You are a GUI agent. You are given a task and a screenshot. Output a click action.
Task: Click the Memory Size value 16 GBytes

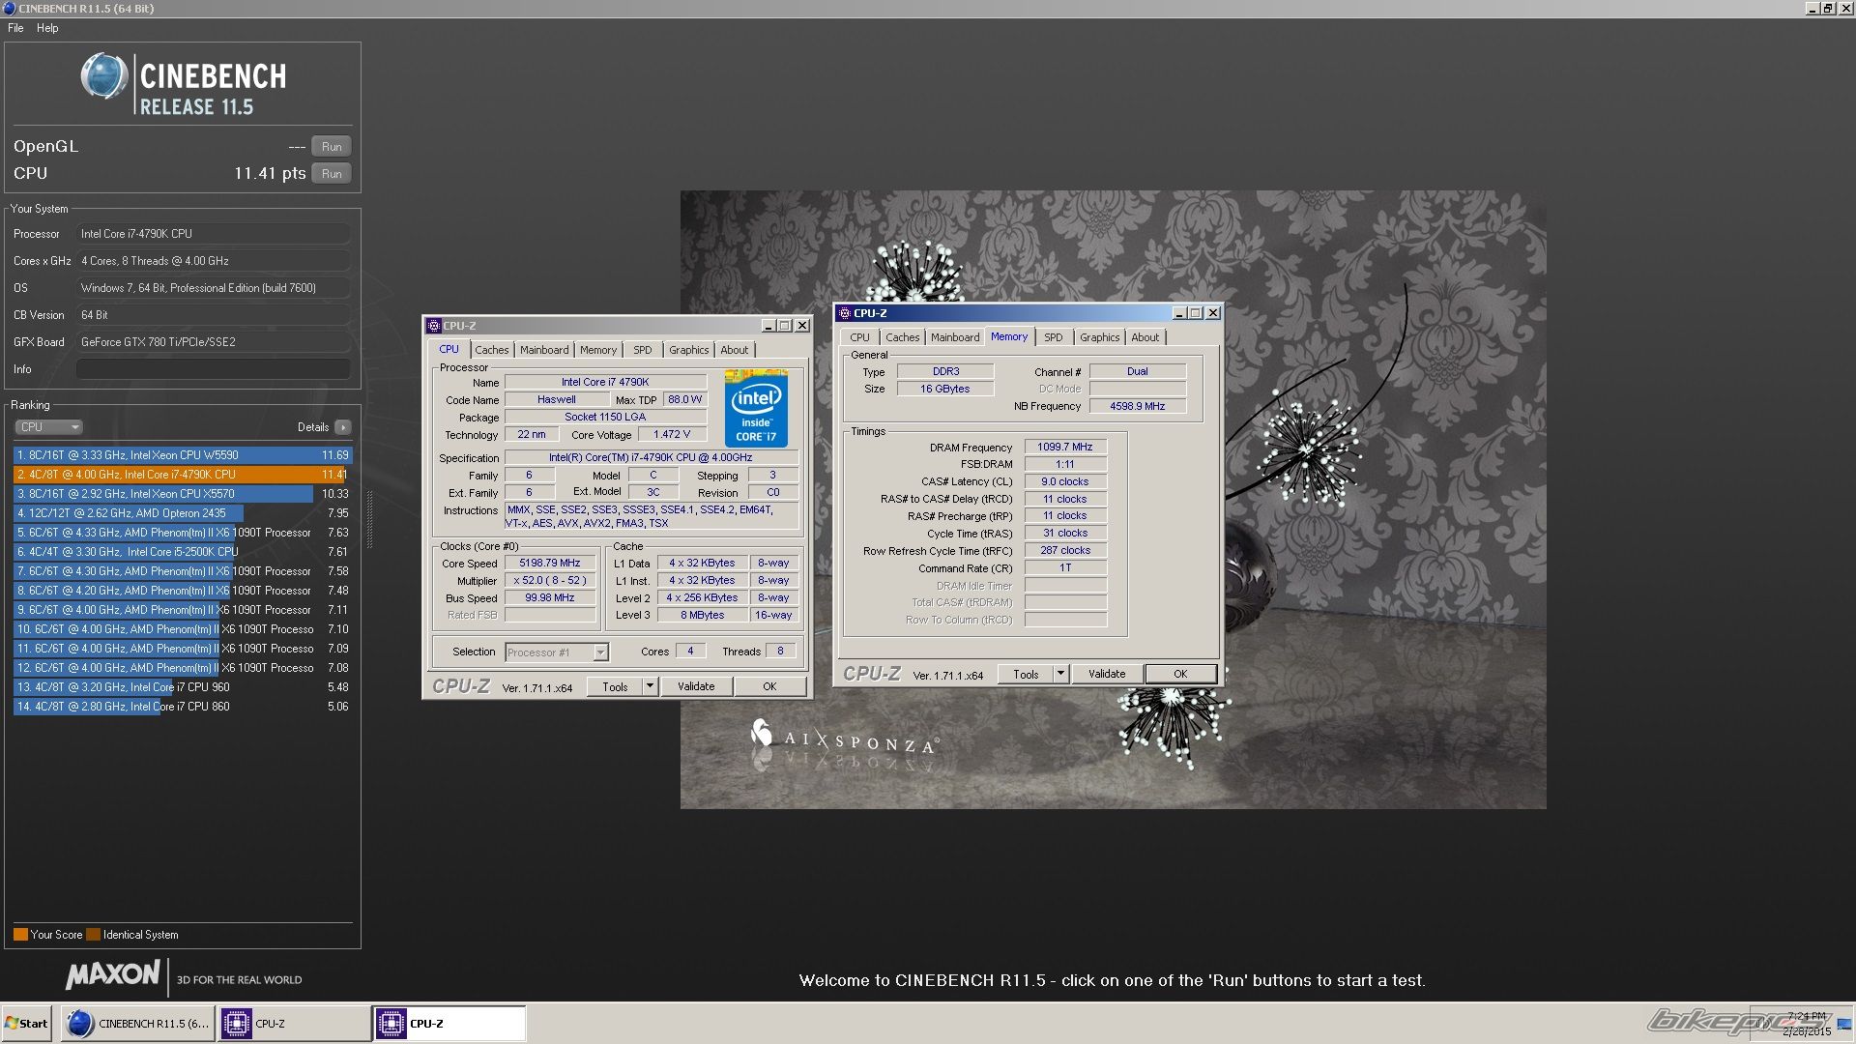click(x=944, y=389)
